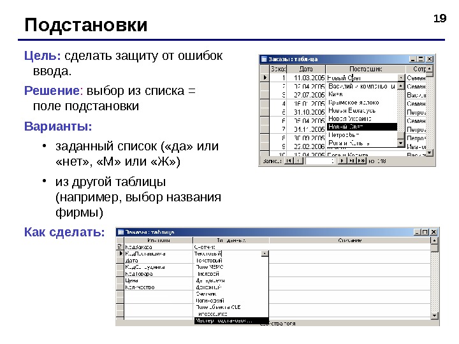Click scroll-up arrow of datasheet vertical scrollbar
Image resolution: width=459 pixels, height=344 pixels.
pos(430,69)
